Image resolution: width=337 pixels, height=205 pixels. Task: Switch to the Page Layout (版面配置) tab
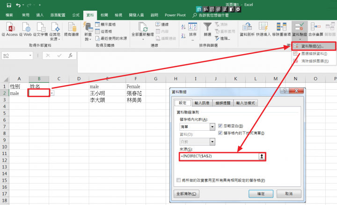click(58, 15)
